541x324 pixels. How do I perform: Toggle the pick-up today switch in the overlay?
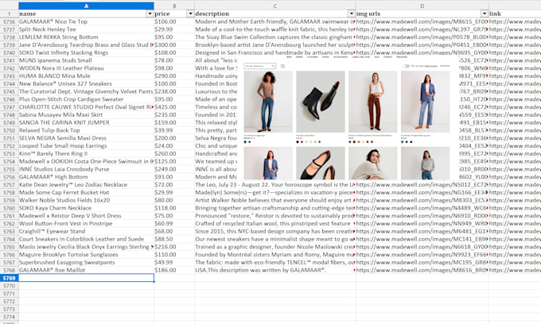[x=407, y=66]
